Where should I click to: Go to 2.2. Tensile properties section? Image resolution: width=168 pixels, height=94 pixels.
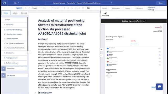(14, 39)
